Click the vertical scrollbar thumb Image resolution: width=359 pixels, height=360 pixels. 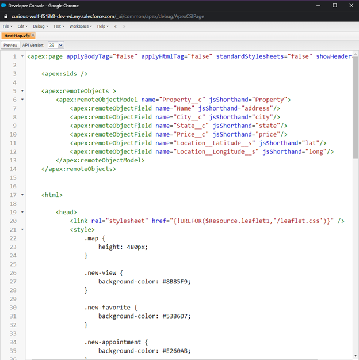(x=356, y=108)
